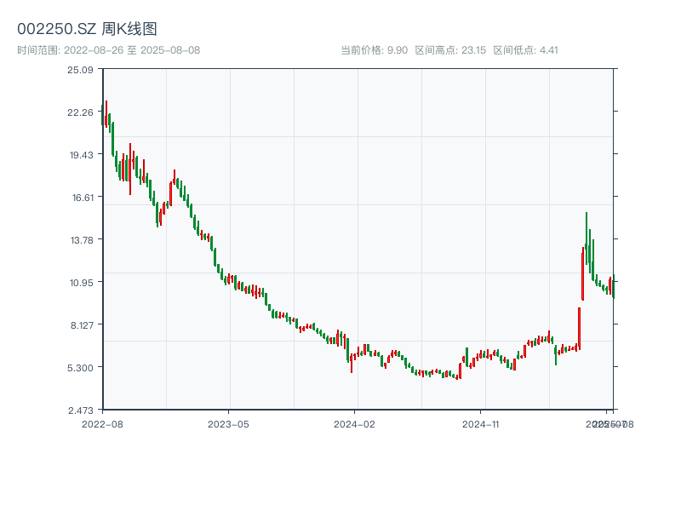Click the long red candle rising from 6.5 to 9
Screen dimensions: 681x511
[579, 328]
